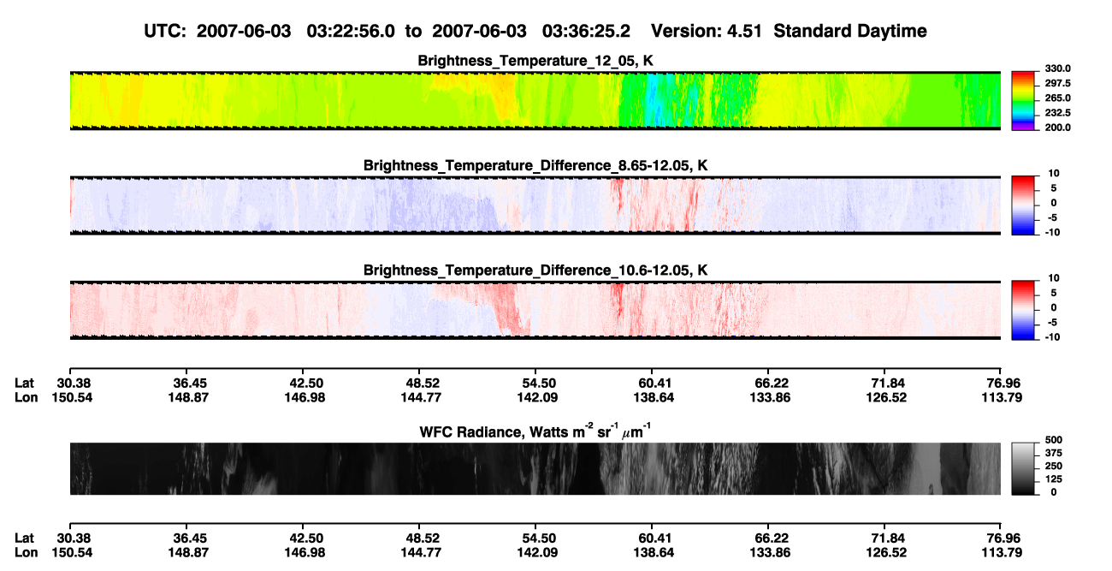Click the rainbow brightness temperature color bar
This screenshot has width=1112, height=571.
click(x=1023, y=101)
